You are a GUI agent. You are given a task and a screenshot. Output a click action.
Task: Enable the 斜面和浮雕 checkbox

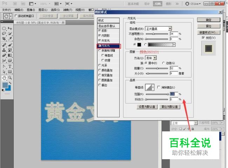click(x=100, y=50)
